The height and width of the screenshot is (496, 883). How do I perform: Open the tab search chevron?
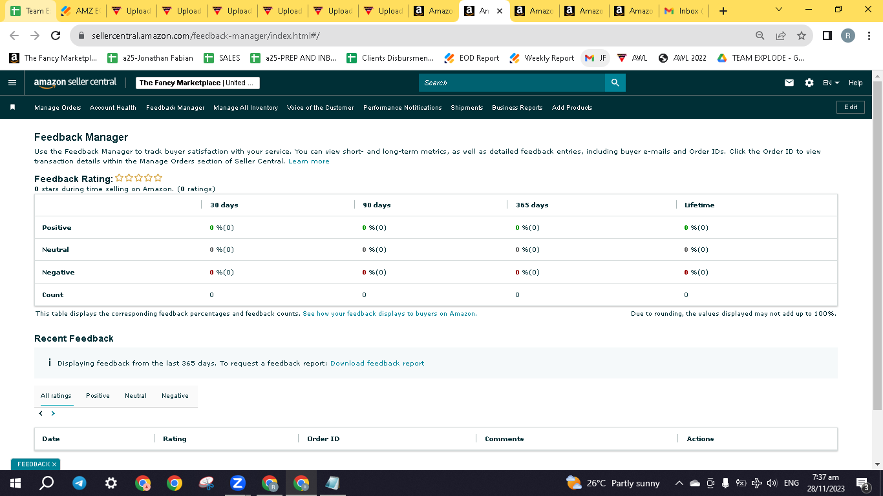pos(778,9)
